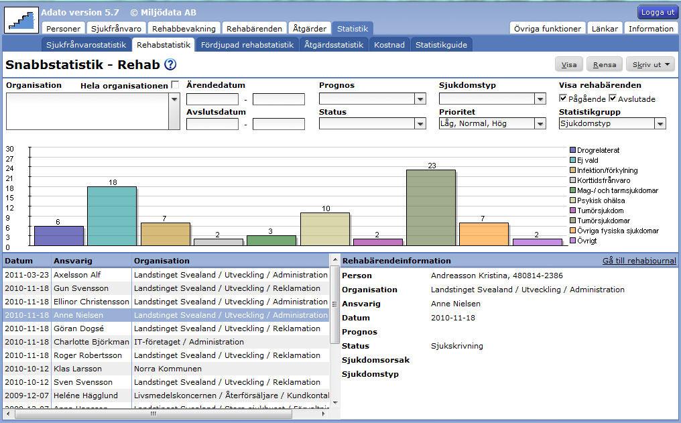Viewport: 681px width, 423px height.
Task: Click the Drogrelaterat legend color swatch
Action: (572, 150)
